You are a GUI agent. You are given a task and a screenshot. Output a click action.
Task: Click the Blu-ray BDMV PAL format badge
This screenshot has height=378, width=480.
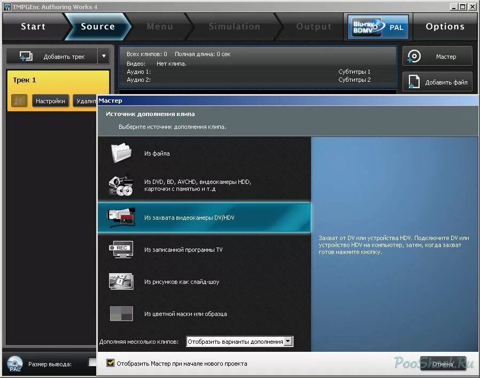click(x=378, y=27)
